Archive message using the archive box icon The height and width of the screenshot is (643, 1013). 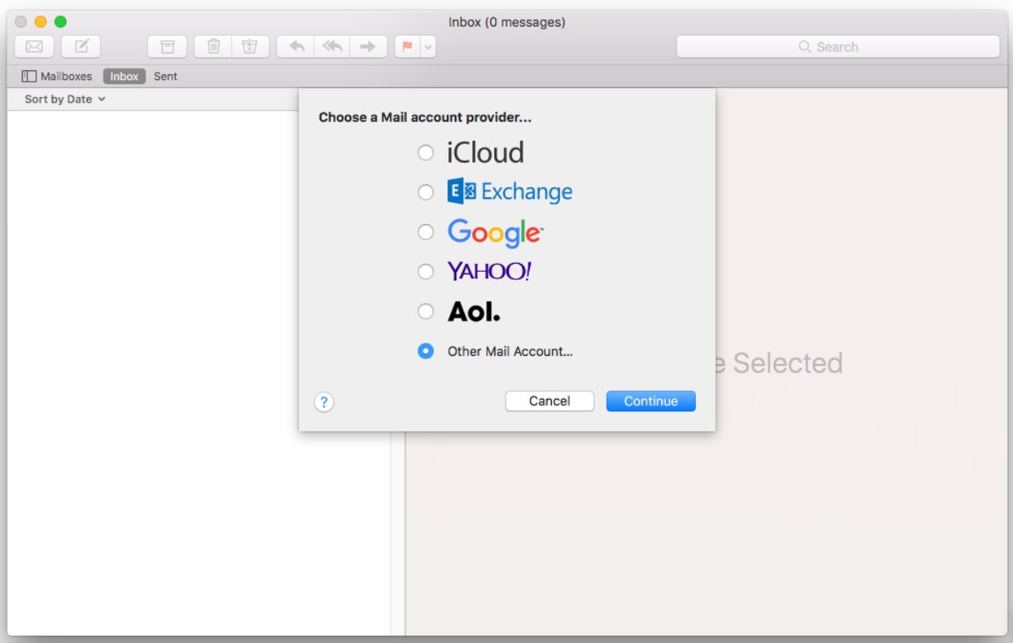point(167,46)
